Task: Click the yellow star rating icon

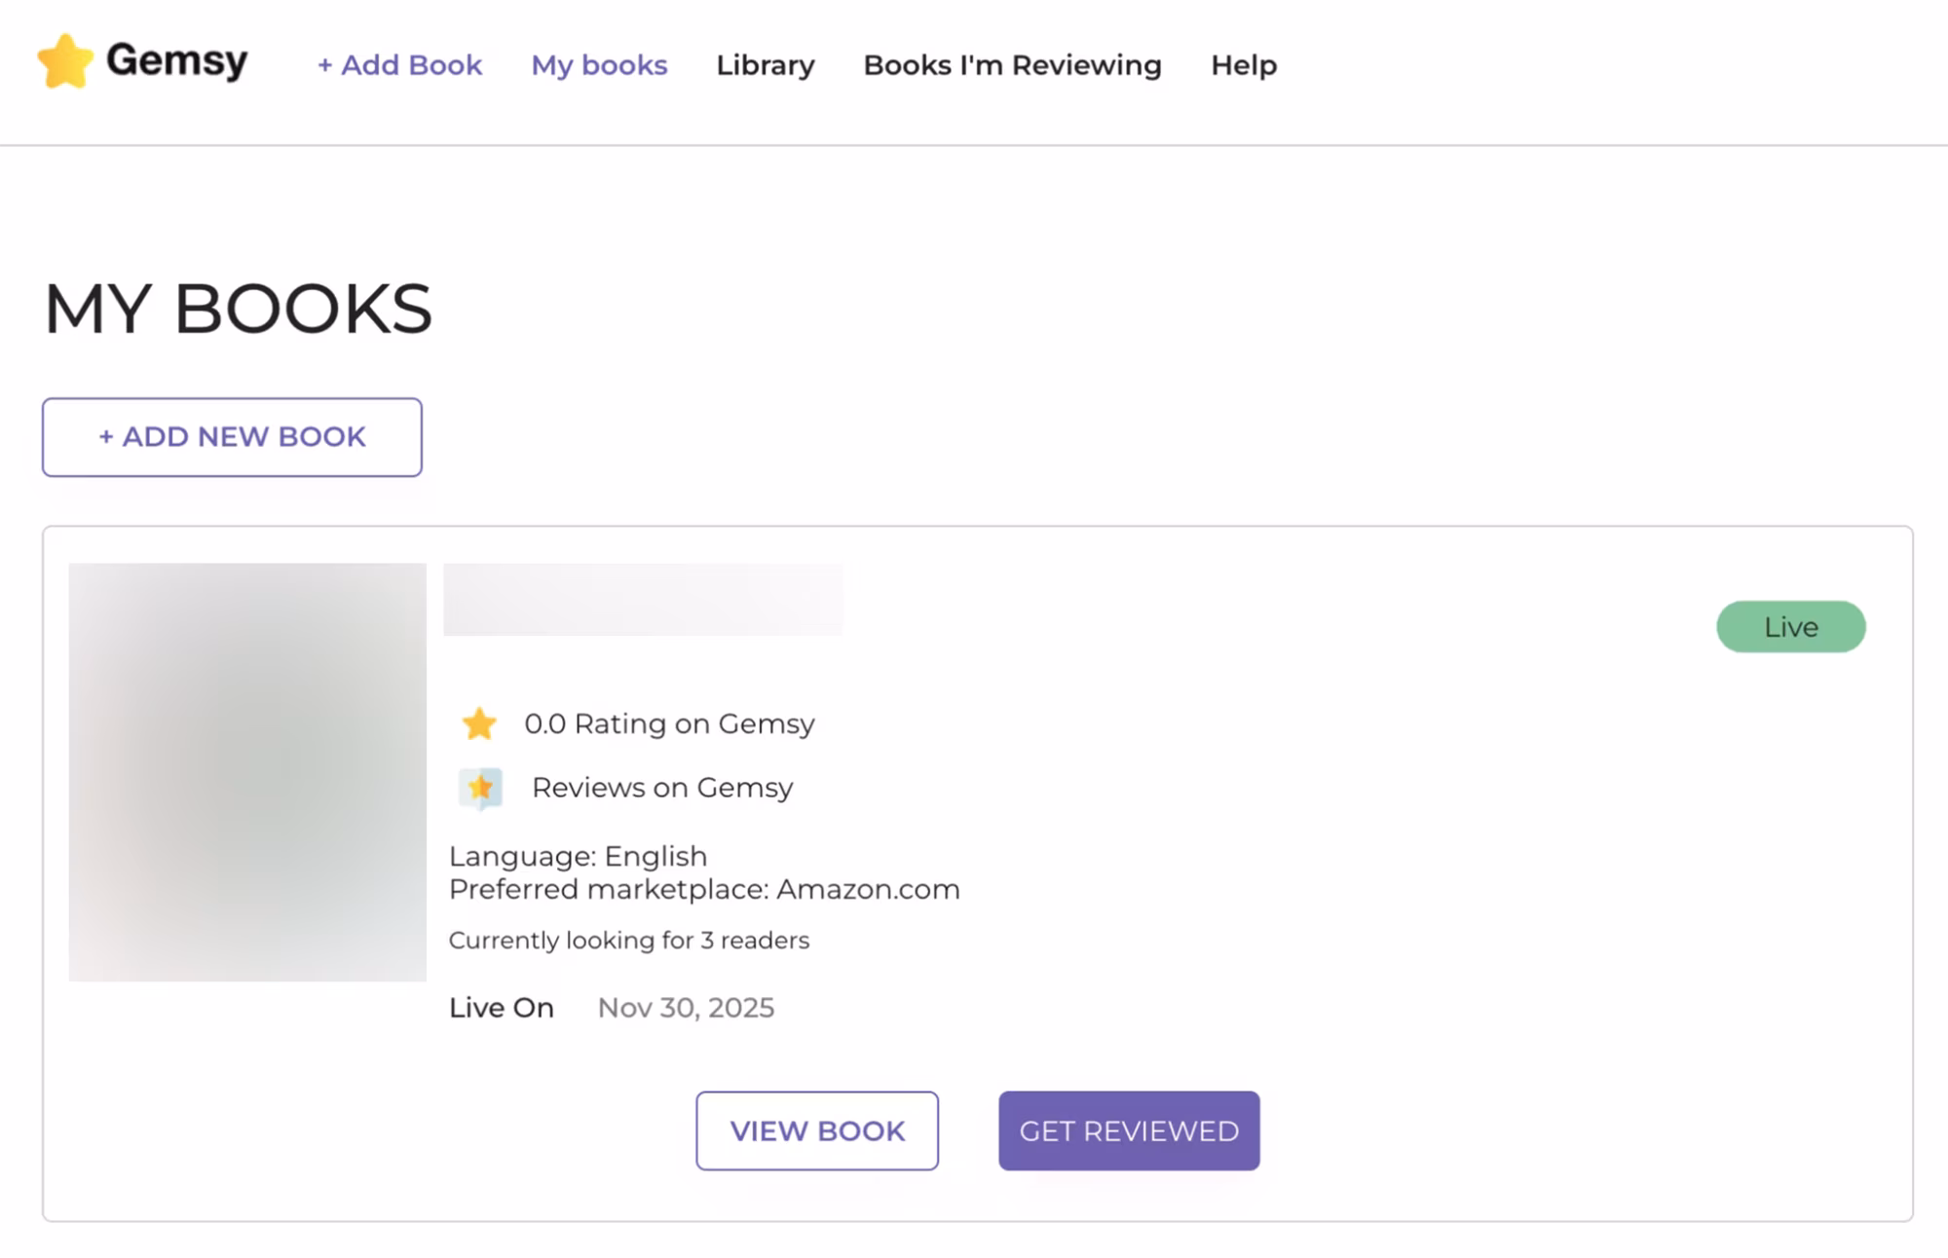Action: (x=478, y=722)
